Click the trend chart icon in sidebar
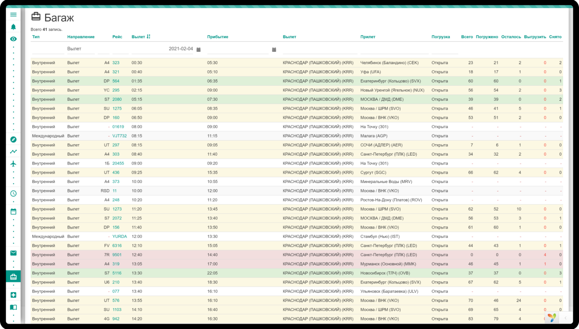Screen dimensions: 579x329 (x=13, y=152)
